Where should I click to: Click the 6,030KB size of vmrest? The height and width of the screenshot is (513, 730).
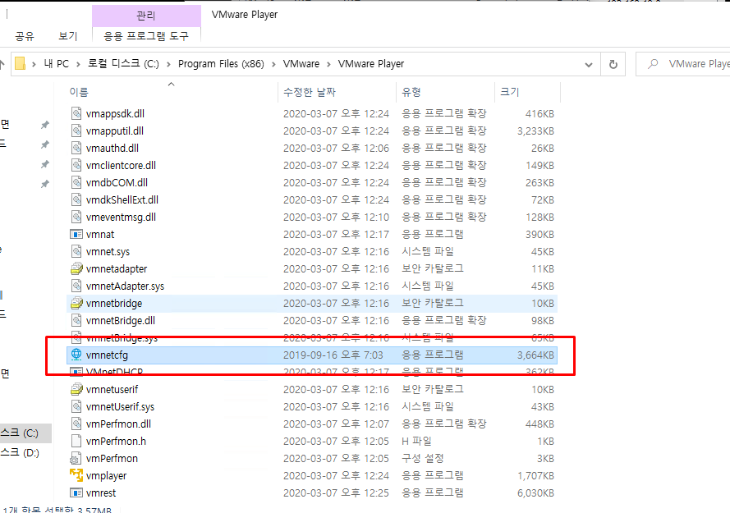pyautogui.click(x=535, y=493)
